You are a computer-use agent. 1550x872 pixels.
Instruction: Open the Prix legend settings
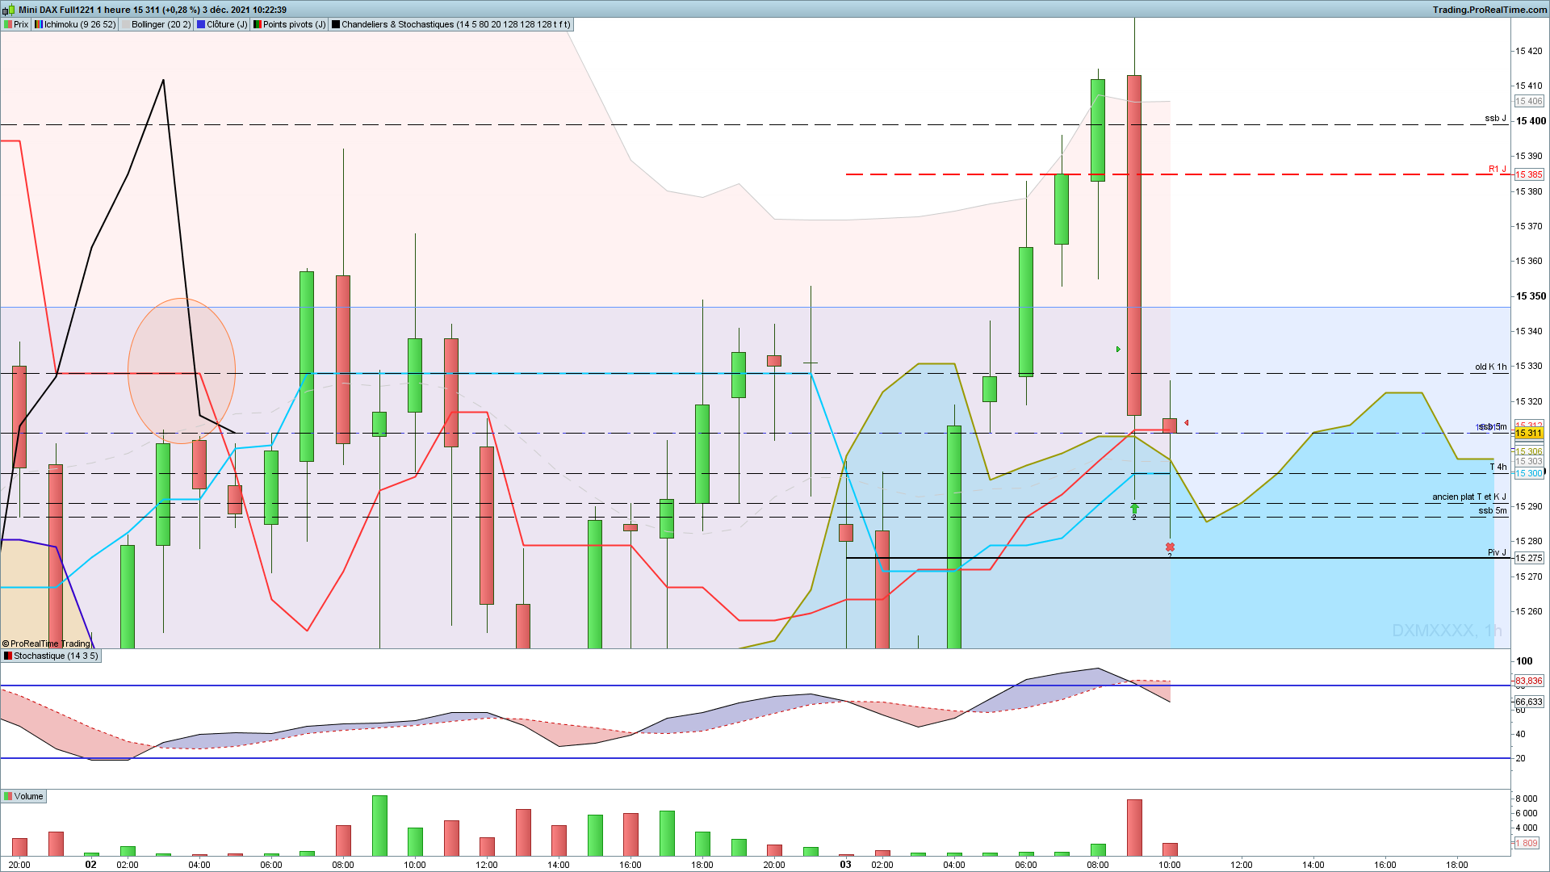coord(16,24)
